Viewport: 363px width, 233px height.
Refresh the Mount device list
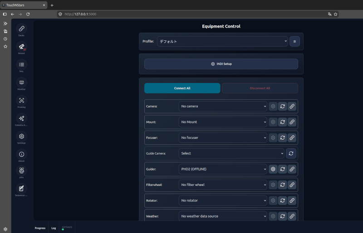tap(282, 122)
